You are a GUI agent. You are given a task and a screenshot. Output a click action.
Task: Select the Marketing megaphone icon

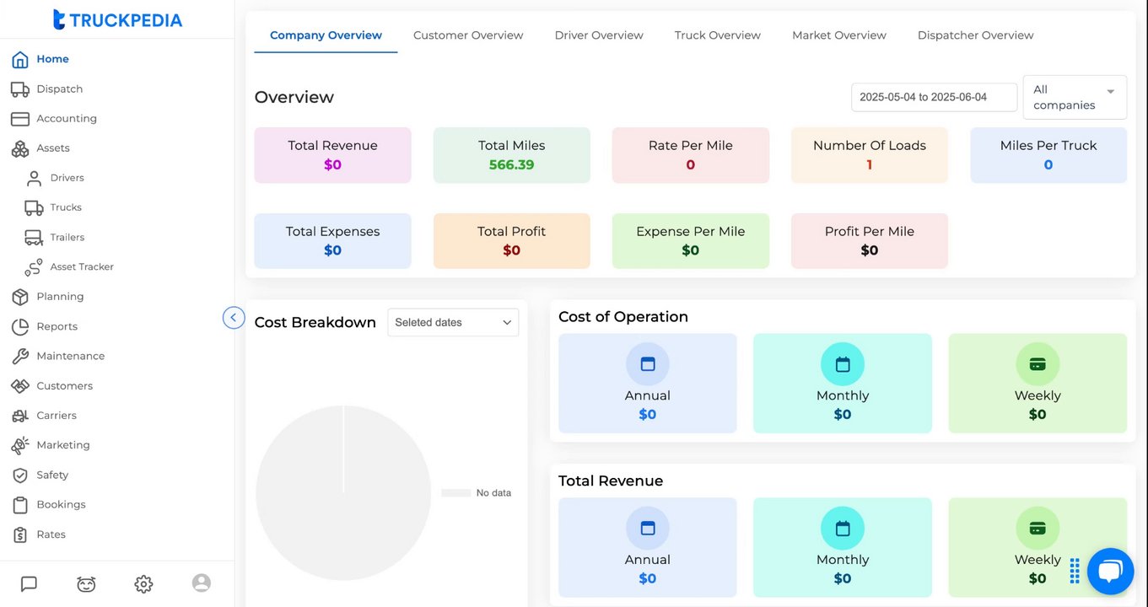point(20,445)
